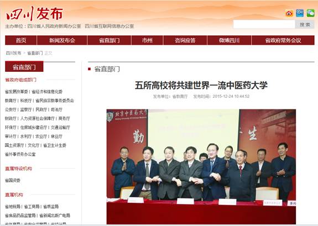The image size is (318, 226).
Task: Open the 教育厅 sidebar link
Action: tap(11, 101)
